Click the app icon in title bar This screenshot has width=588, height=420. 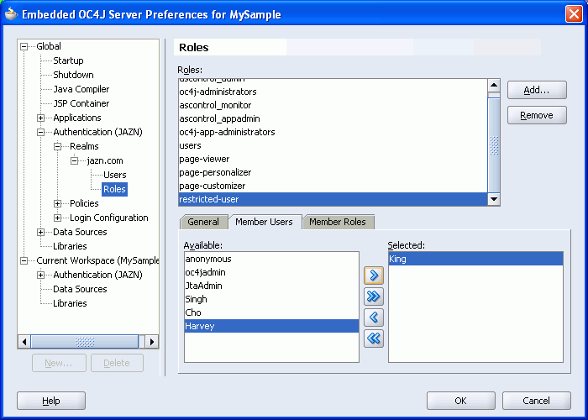pyautogui.click(x=11, y=14)
